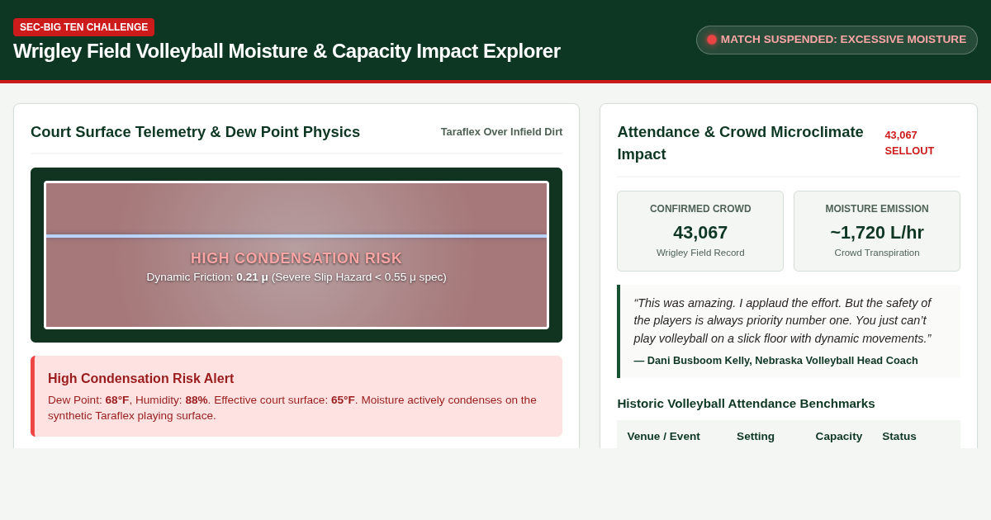The width and height of the screenshot is (991, 520).
Task: Click the Status column header
Action: click(x=899, y=437)
